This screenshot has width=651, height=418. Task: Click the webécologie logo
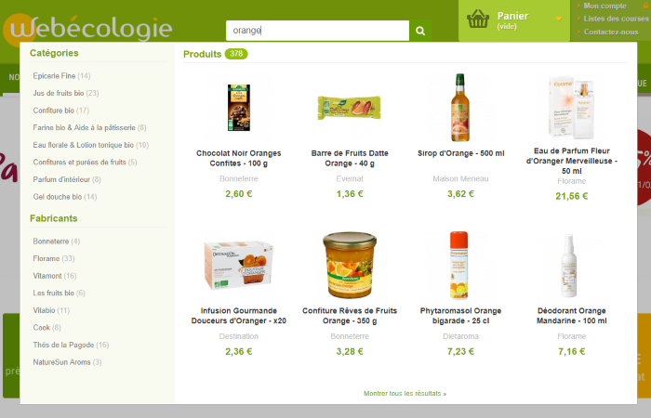pyautogui.click(x=87, y=29)
